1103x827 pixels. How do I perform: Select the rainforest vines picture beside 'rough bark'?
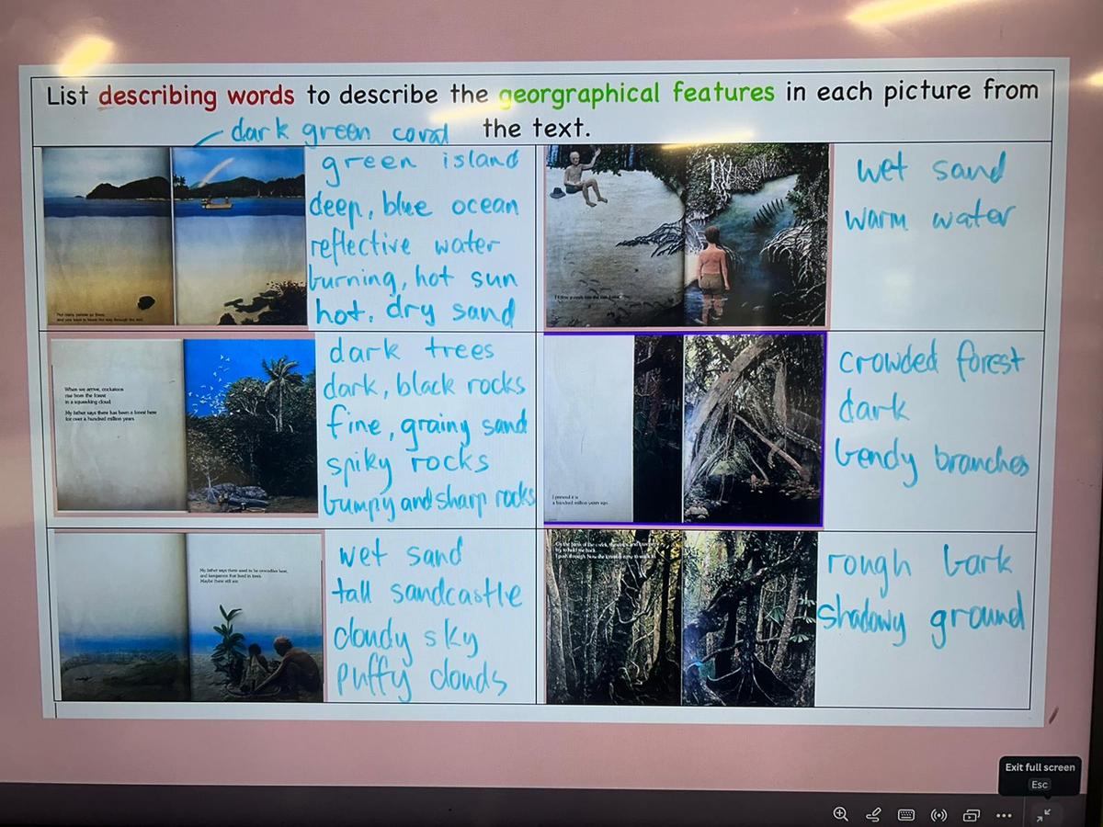coord(681,617)
